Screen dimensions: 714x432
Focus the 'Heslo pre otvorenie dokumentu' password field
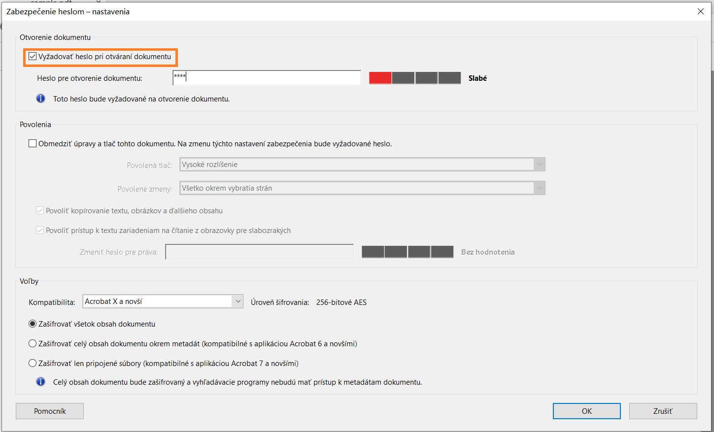click(267, 78)
